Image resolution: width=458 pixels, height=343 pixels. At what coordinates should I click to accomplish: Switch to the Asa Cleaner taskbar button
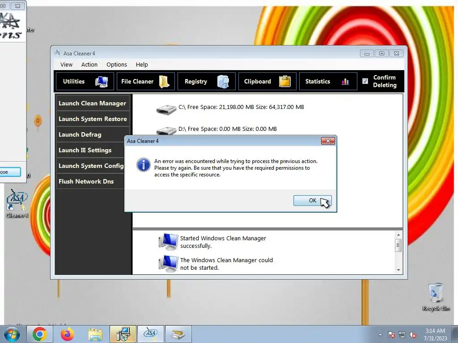(151, 334)
